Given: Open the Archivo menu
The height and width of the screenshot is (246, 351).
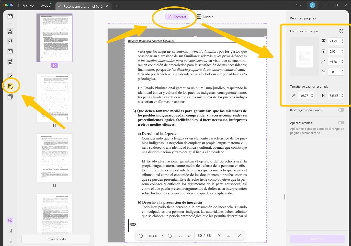Looking at the screenshot, I should point(28,5).
